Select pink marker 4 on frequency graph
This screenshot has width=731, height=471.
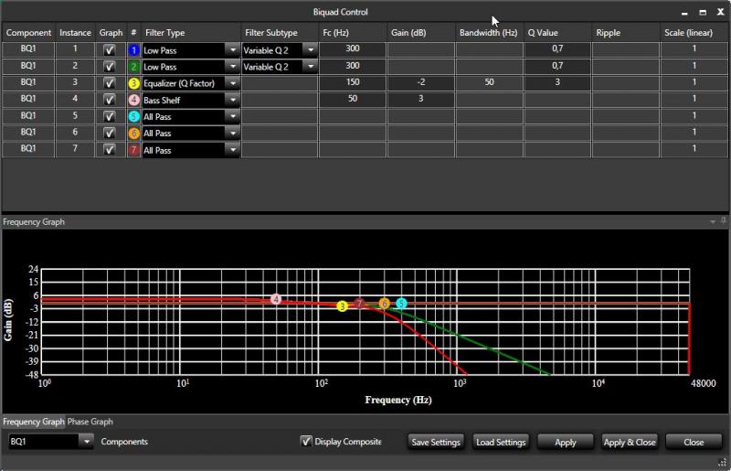coord(276,299)
